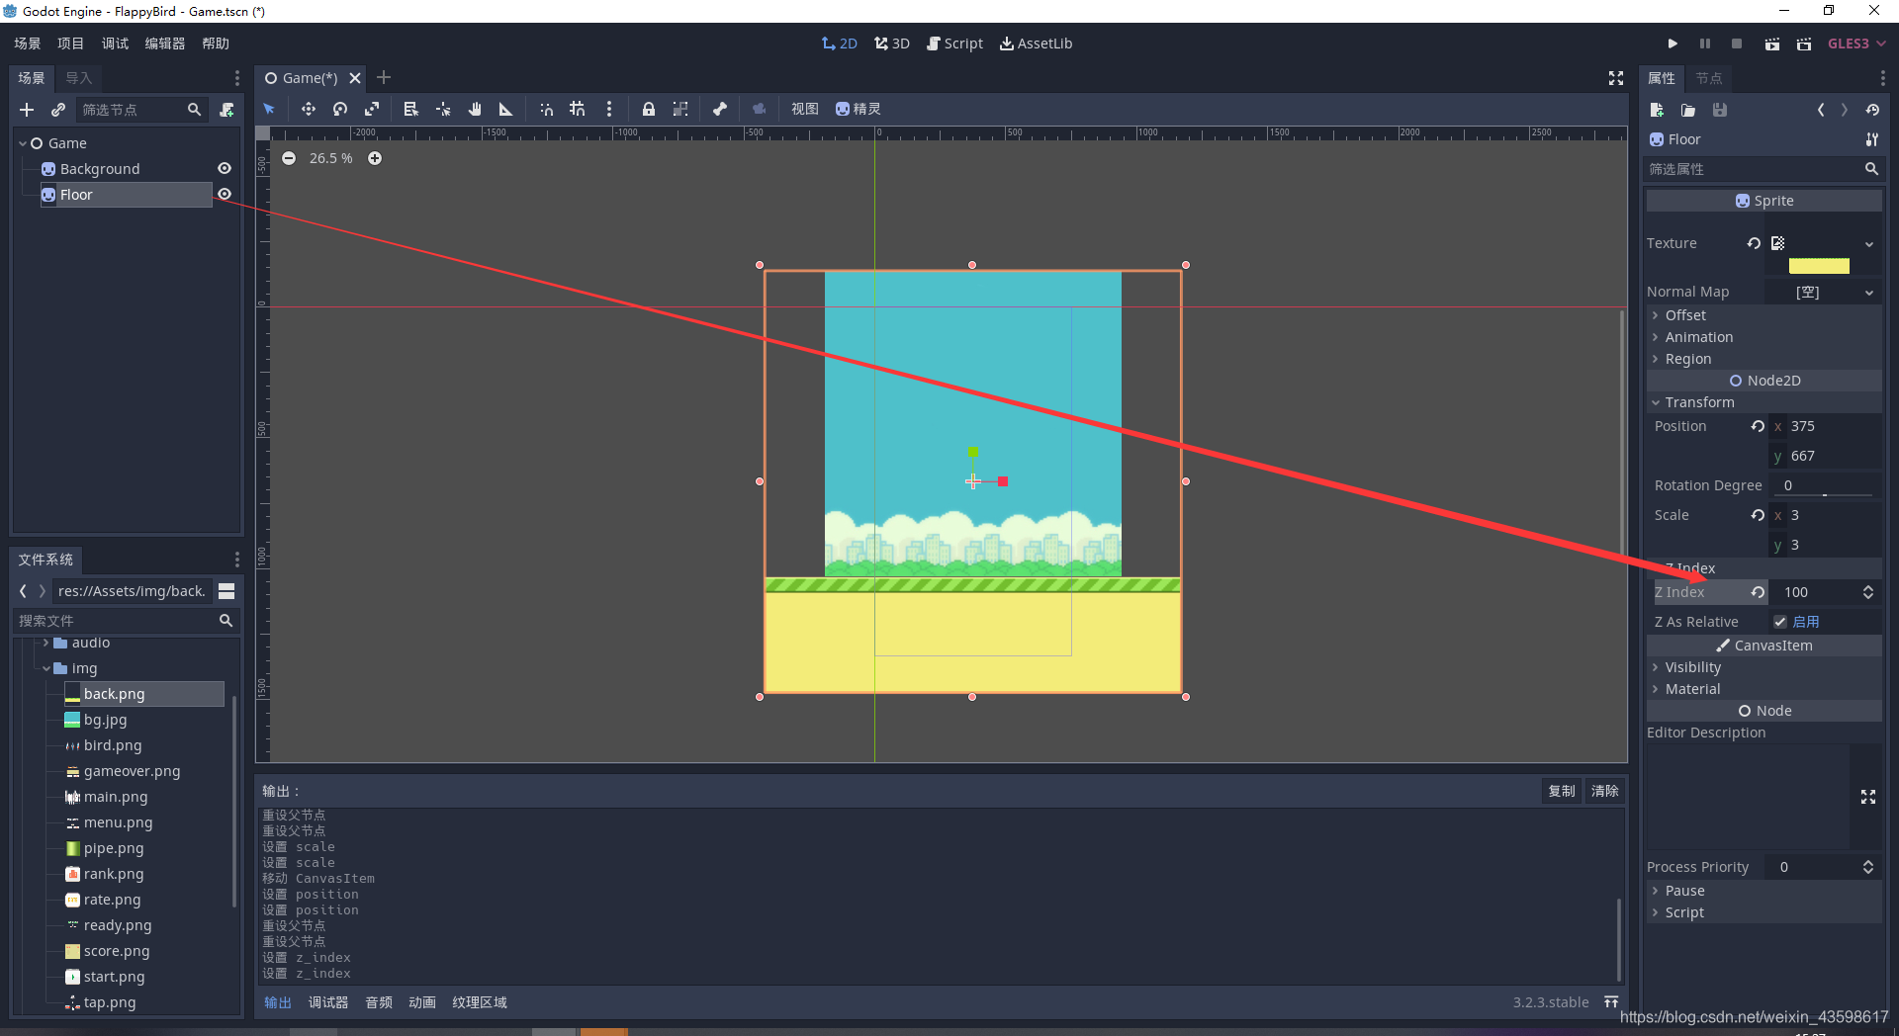The height and width of the screenshot is (1036, 1899).
Task: Open skeleton bone options
Action: [x=720, y=109]
